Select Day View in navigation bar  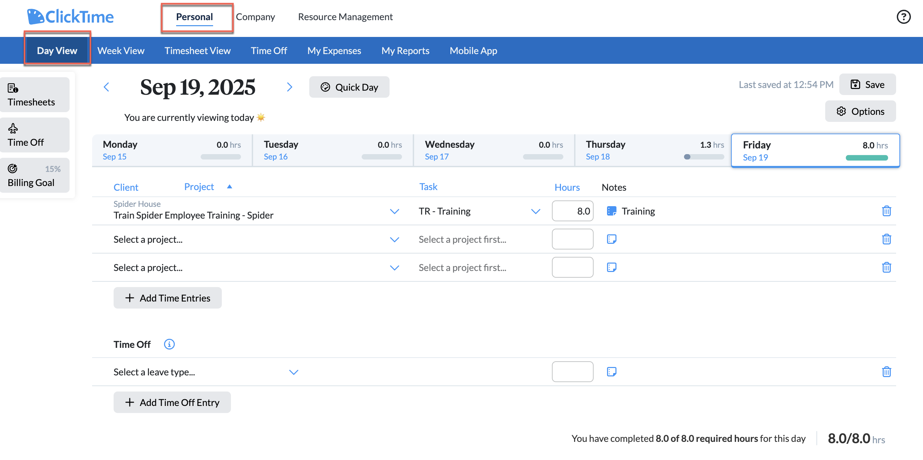click(x=57, y=50)
